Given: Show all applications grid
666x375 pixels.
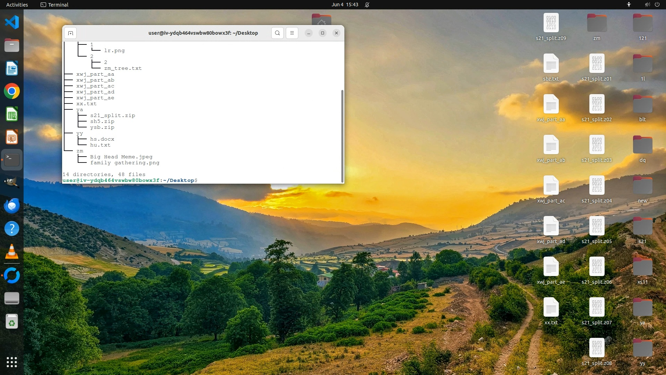Looking at the screenshot, I should (x=12, y=362).
